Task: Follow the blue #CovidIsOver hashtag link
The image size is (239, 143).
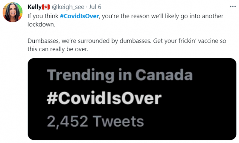Action: (80, 16)
